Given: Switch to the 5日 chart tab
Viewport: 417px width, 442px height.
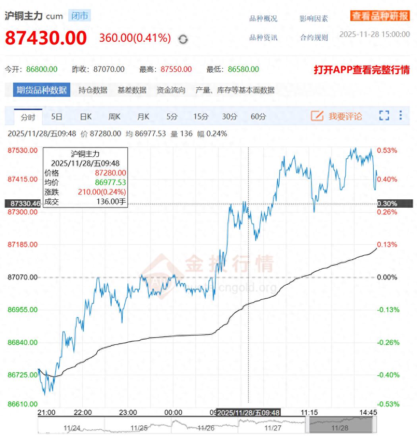Looking at the screenshot, I should click(x=57, y=116).
